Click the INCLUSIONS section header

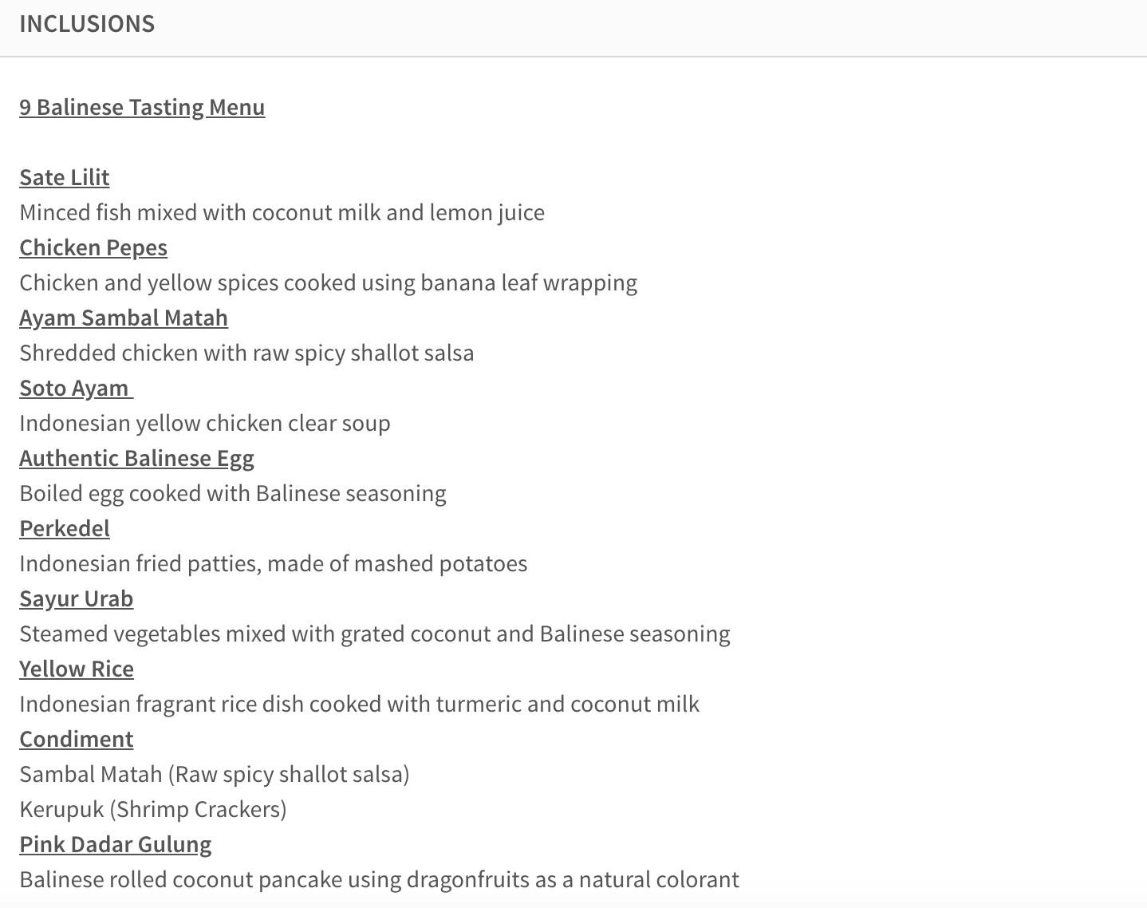click(x=87, y=24)
